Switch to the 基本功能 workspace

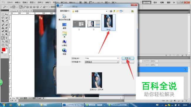point(147,2)
